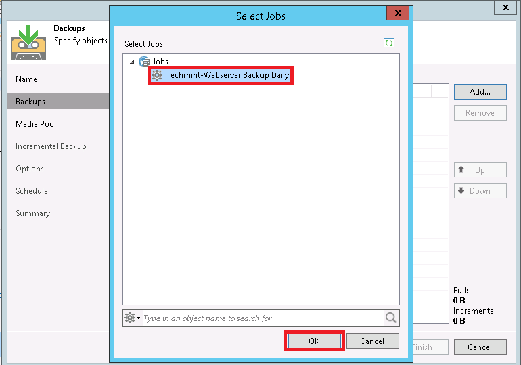Viewport: 521px width, 365px height.
Task: Go to the Name wizard step
Action: (26, 79)
